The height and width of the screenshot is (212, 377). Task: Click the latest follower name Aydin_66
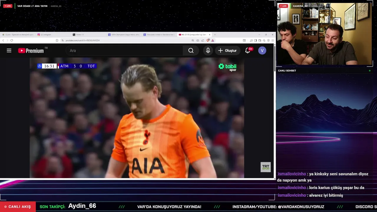pyautogui.click(x=82, y=206)
